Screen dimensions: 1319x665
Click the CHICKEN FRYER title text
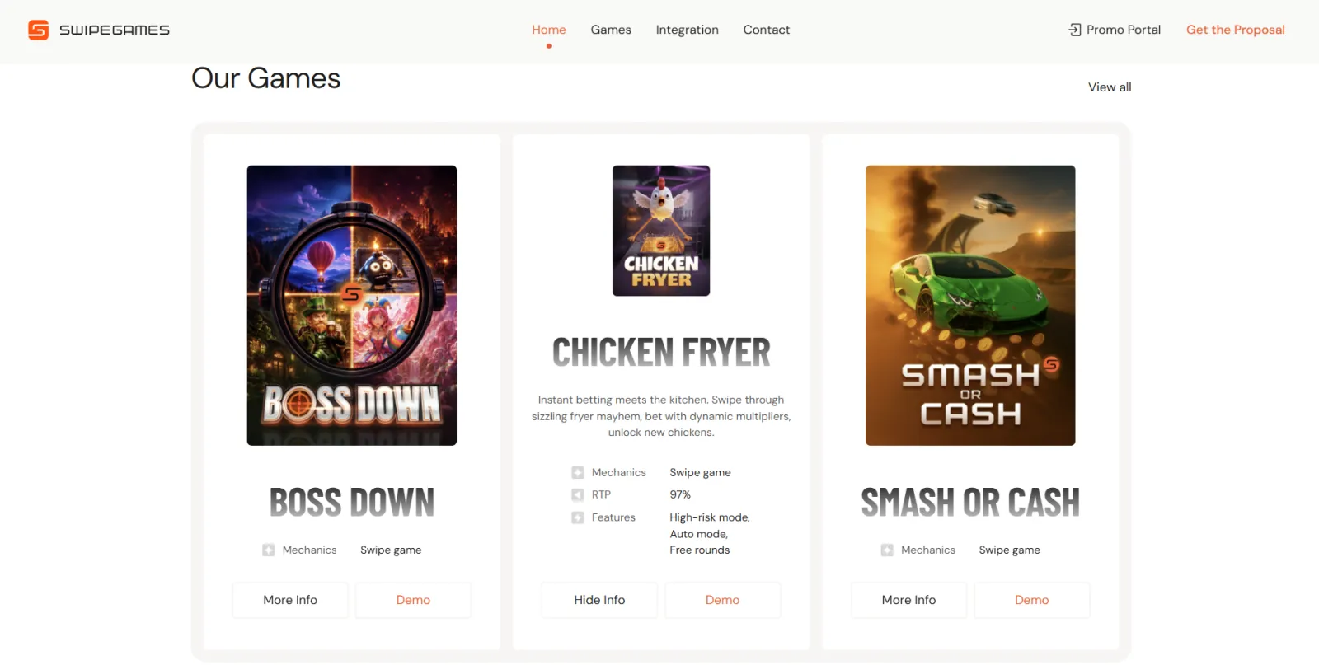(x=661, y=352)
